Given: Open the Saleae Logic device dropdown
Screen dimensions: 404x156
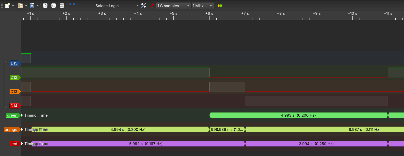Looking at the screenshot, I should [137, 6].
